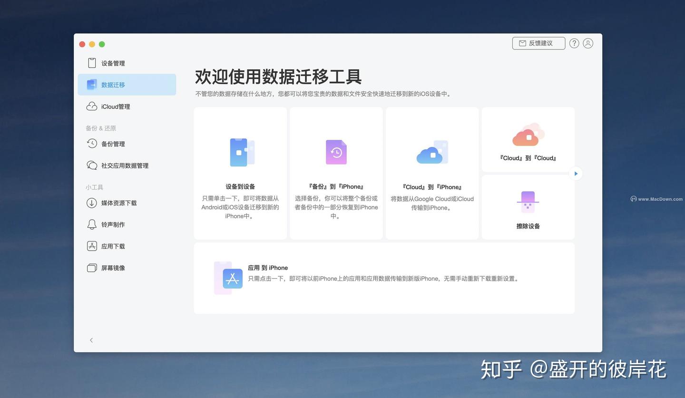The width and height of the screenshot is (685, 398).
Task: Open 『Cloud』到『iPhone』 transfer card
Action: click(432, 173)
